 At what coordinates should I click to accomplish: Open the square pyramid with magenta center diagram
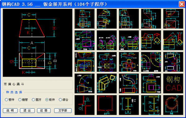pos(151,83)
